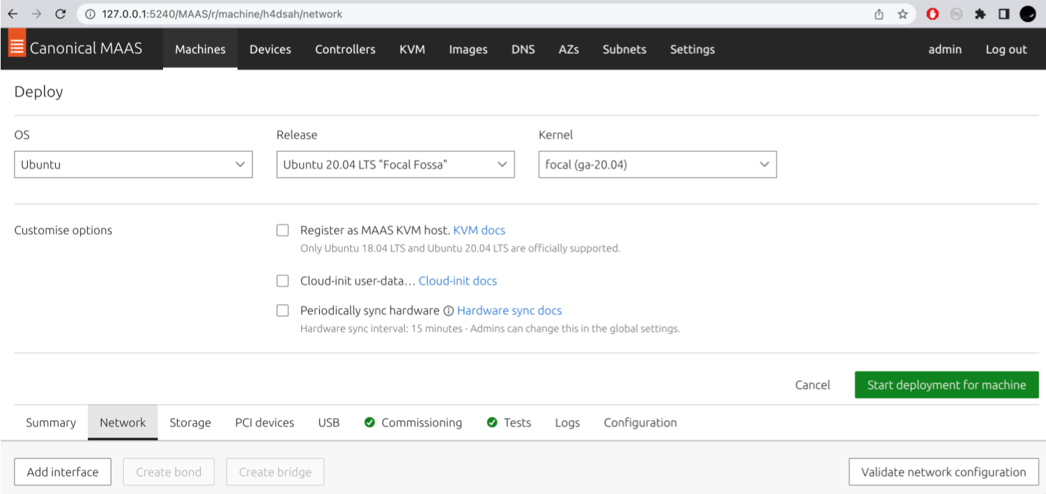Expand the Release dropdown
This screenshot has width=1046, height=494.
[395, 165]
